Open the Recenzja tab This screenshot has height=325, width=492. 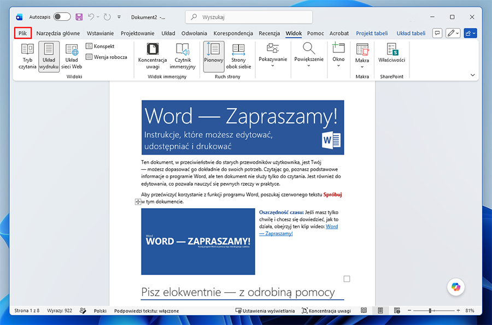tap(269, 33)
